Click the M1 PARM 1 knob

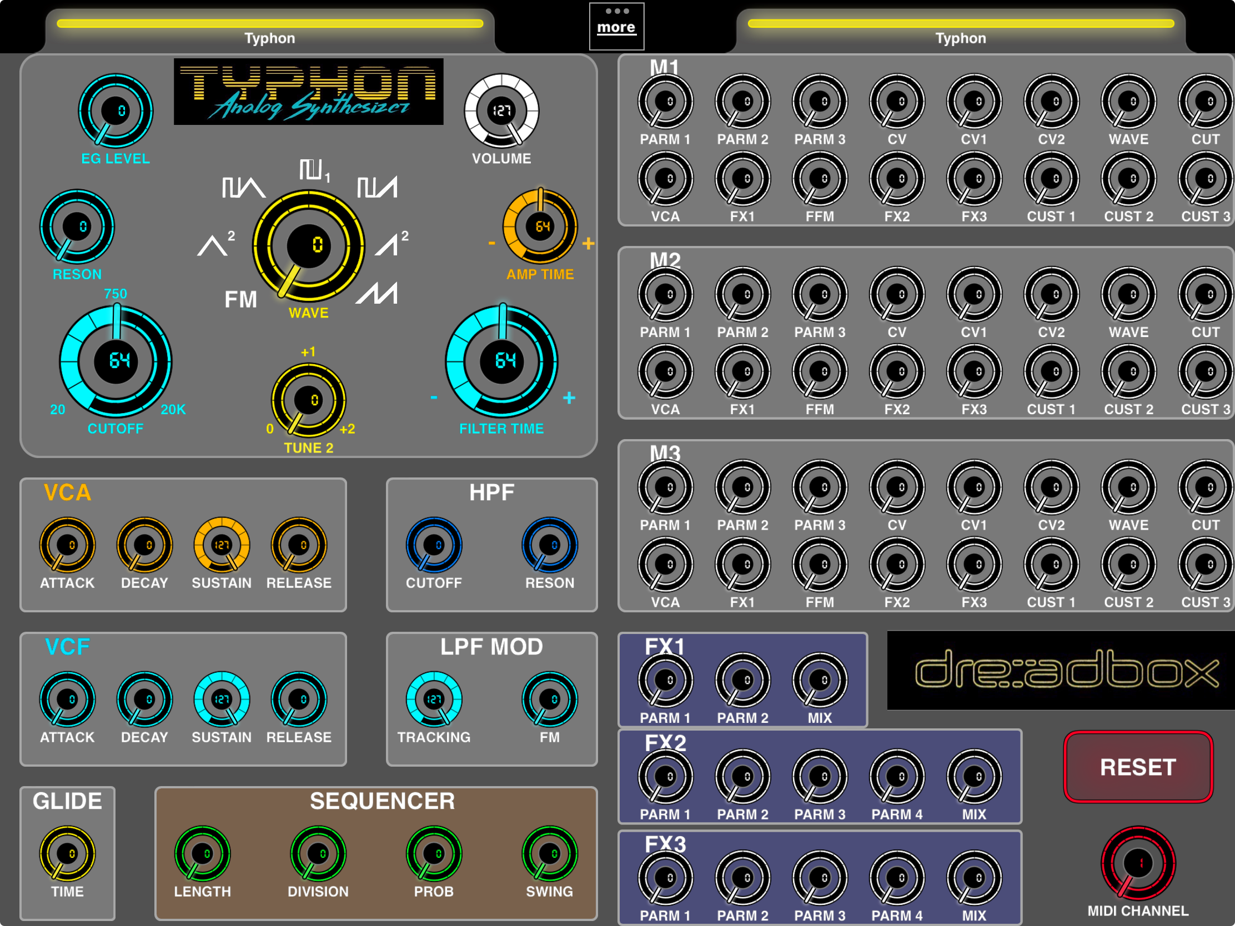click(x=665, y=102)
